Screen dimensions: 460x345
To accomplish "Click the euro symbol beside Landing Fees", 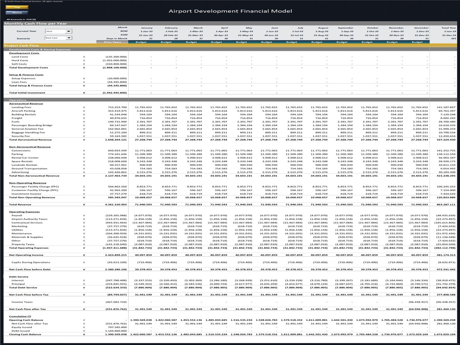I will 84,107.
